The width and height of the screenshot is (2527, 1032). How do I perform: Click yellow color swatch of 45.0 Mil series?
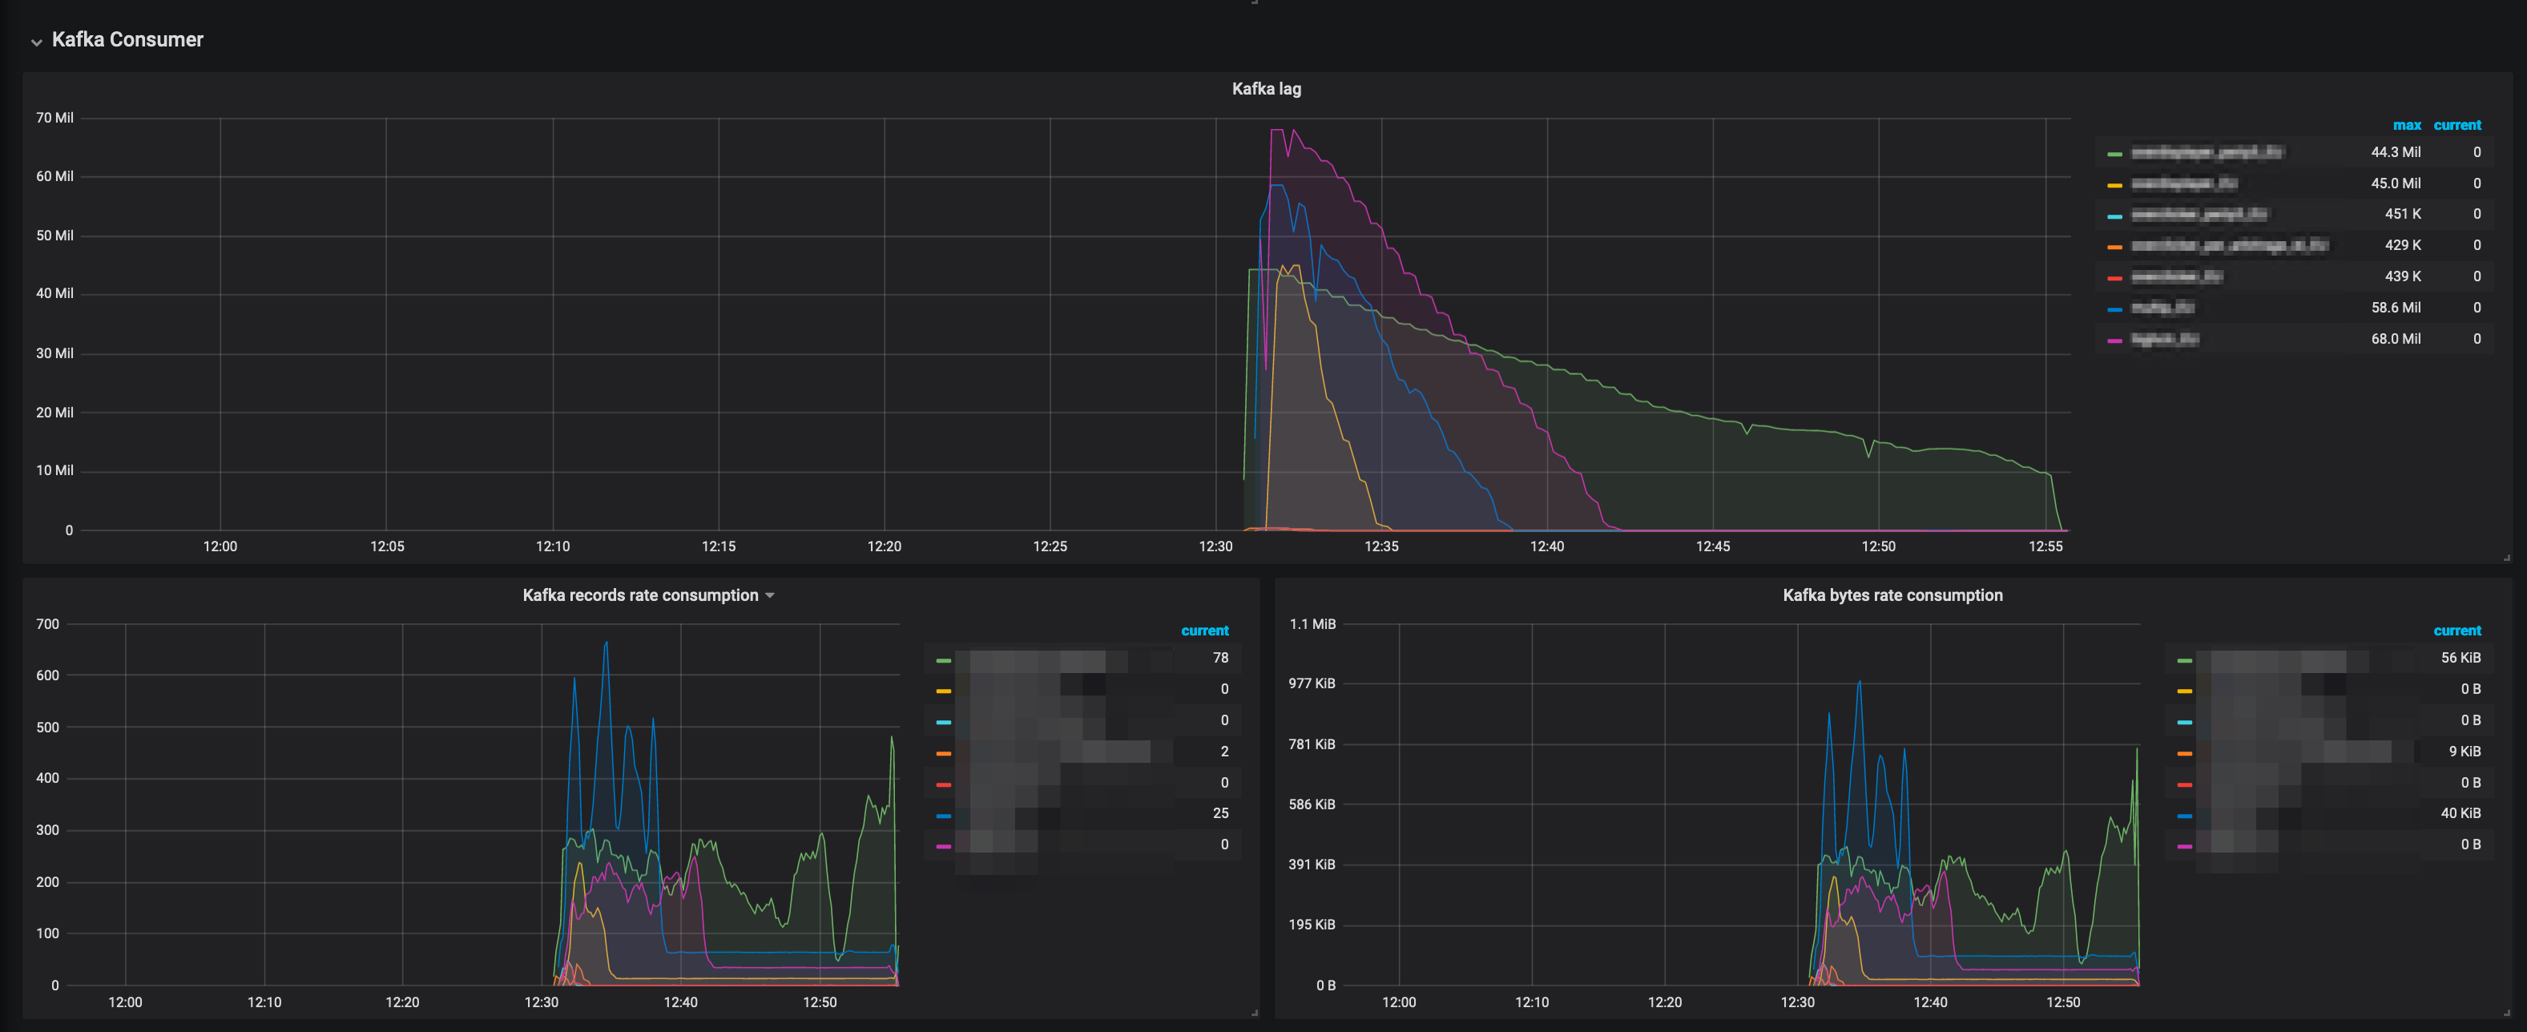[2114, 185]
